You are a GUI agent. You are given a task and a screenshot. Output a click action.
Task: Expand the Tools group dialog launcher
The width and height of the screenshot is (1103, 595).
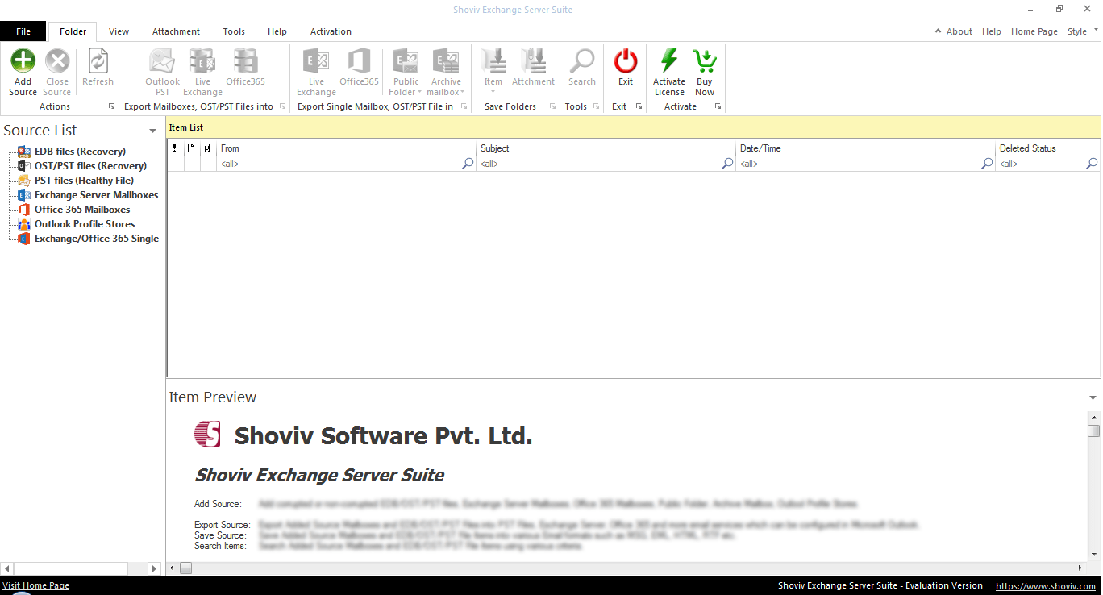click(x=595, y=106)
